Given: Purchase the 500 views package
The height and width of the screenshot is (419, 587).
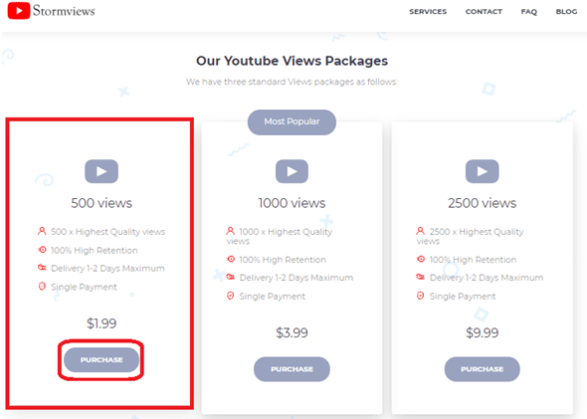Looking at the screenshot, I should point(101,360).
